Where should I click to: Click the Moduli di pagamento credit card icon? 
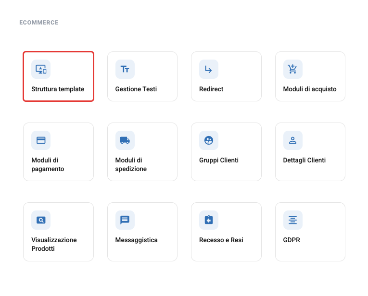coord(41,140)
